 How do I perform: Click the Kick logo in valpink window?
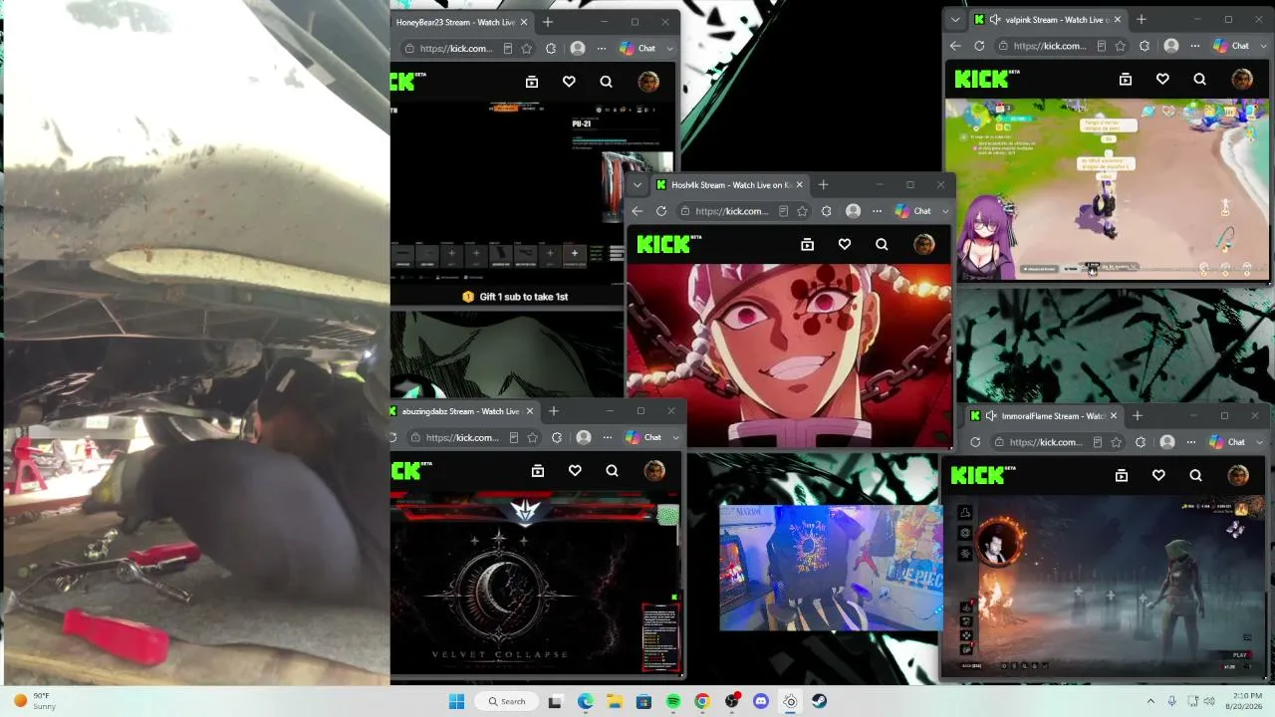point(987,79)
